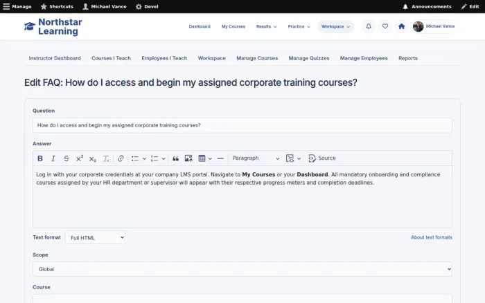
Task: Open the Paragraph heading style dropdown
Action: tap(256, 158)
